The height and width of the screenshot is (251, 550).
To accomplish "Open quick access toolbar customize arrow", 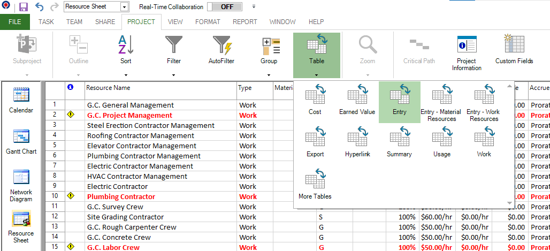I will (x=254, y=6).
